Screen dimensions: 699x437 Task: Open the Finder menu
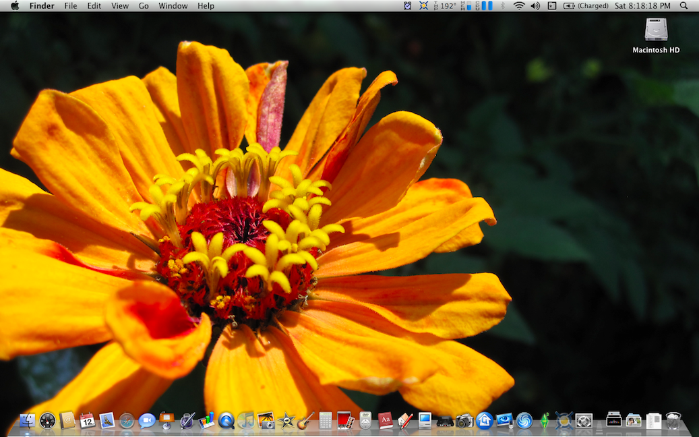[x=42, y=6]
